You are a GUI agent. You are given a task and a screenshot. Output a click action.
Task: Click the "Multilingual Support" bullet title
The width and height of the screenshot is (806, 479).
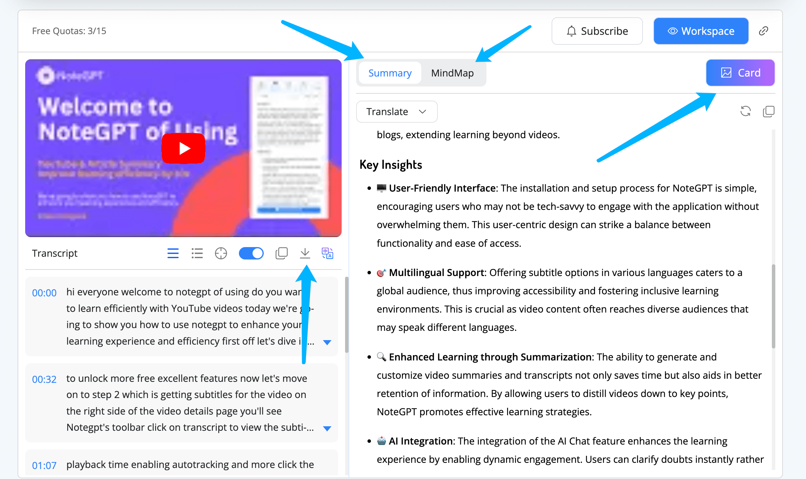(437, 273)
